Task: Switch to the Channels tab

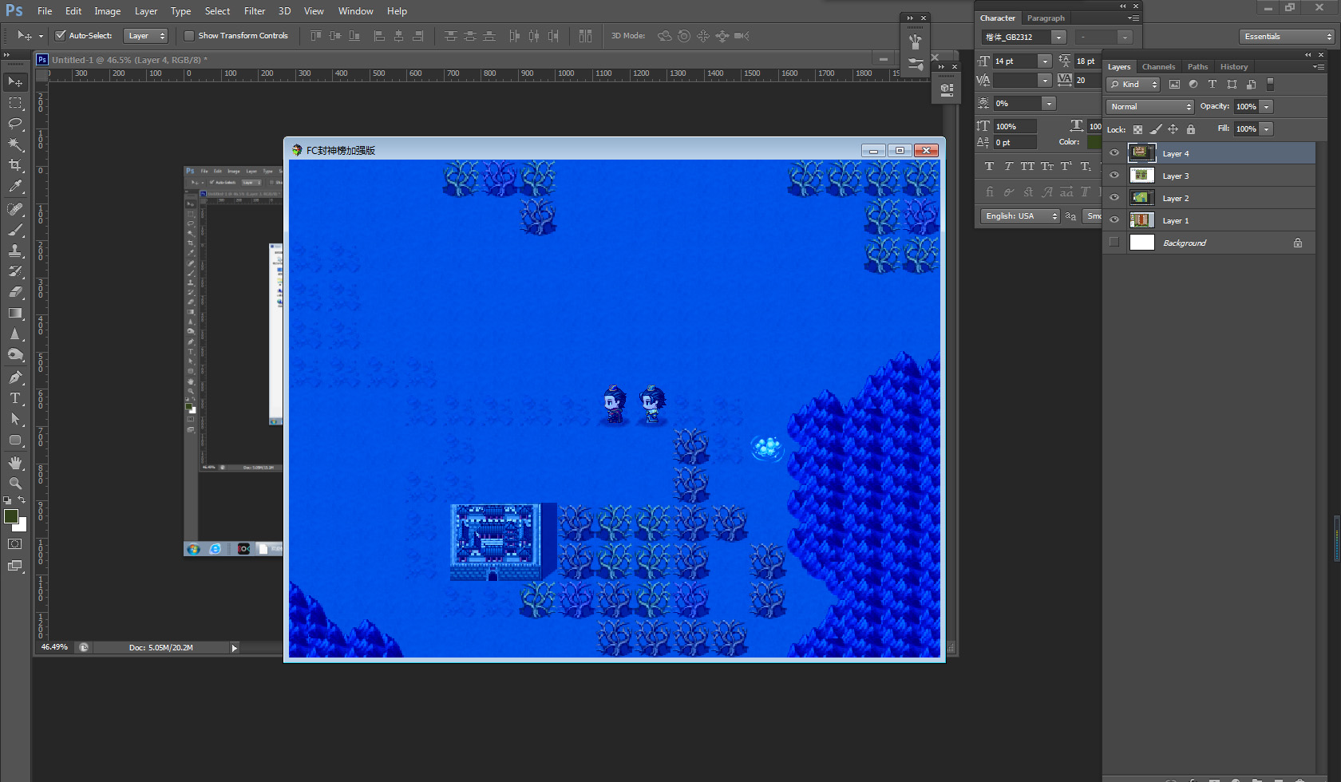Action: [1158, 67]
